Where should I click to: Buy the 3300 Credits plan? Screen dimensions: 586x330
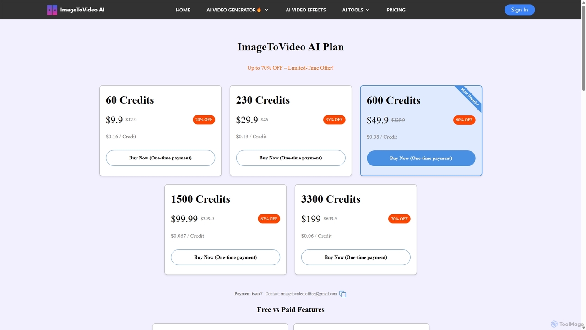tap(356, 257)
